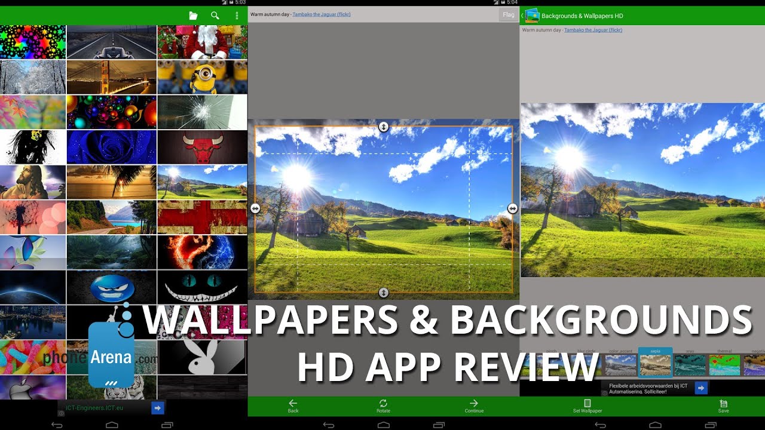Screen dimensions: 765x430
Task: Open the Earth horizon wallpaper
Action: click(33, 287)
